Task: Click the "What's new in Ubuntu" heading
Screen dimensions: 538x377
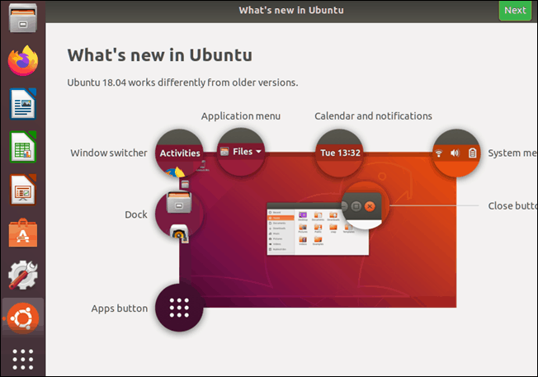Action: coord(160,55)
